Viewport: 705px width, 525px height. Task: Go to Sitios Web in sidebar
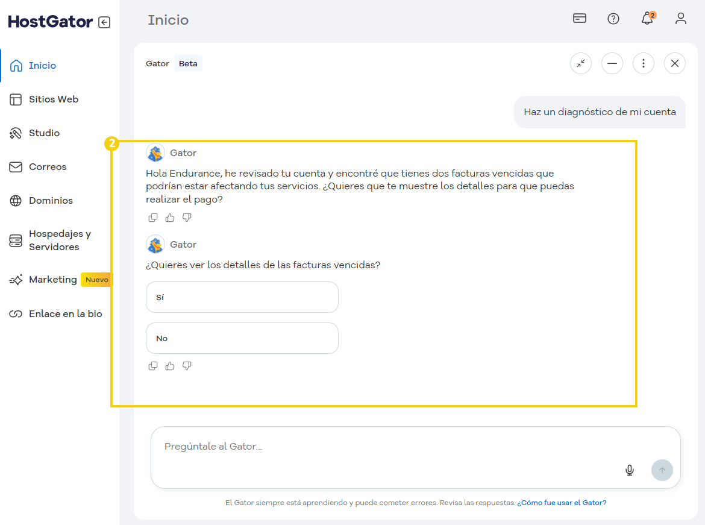point(54,99)
